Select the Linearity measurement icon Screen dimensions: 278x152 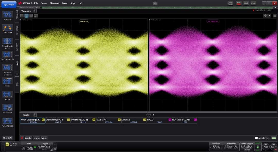[x=7, y=14]
